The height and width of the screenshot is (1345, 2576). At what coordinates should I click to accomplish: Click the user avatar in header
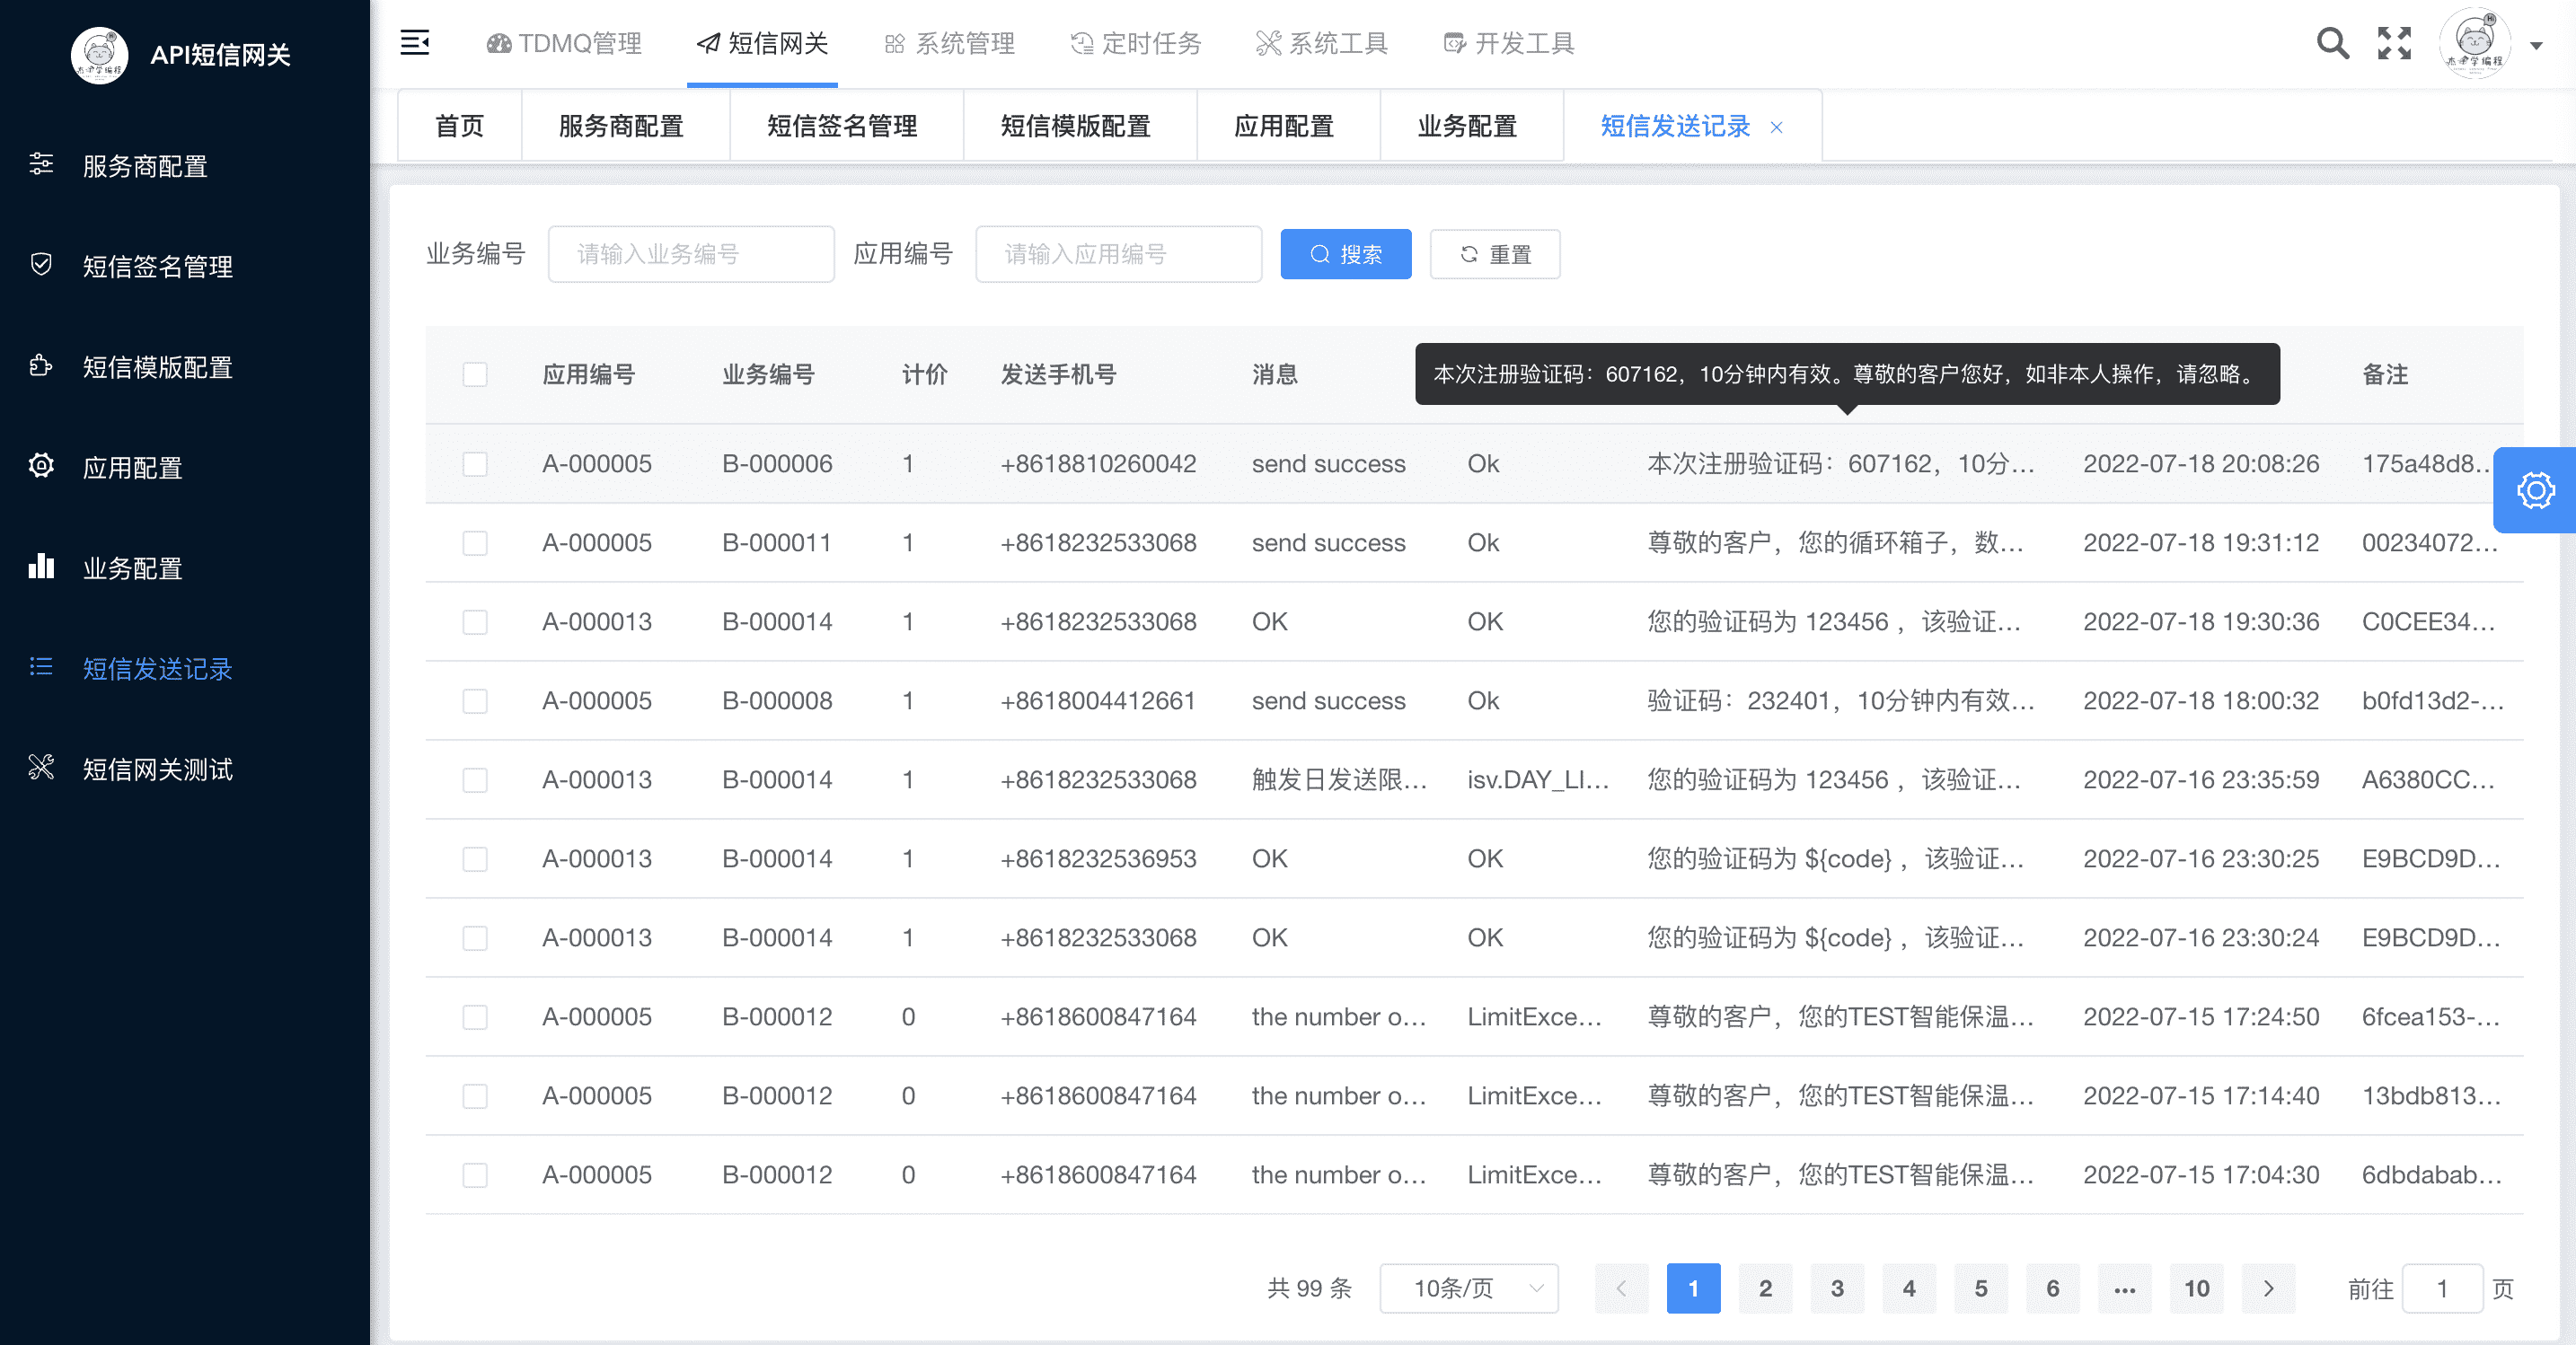point(2474,43)
